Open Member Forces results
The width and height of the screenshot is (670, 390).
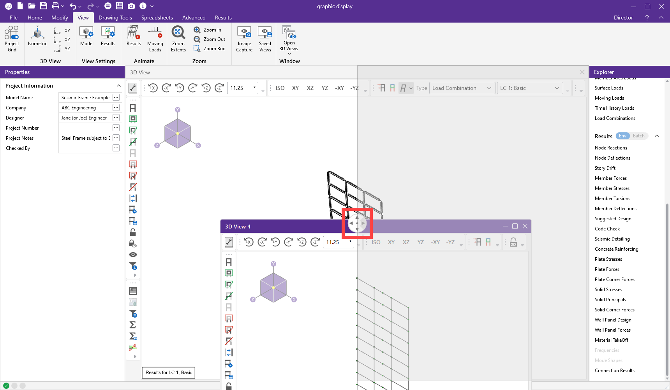point(610,178)
